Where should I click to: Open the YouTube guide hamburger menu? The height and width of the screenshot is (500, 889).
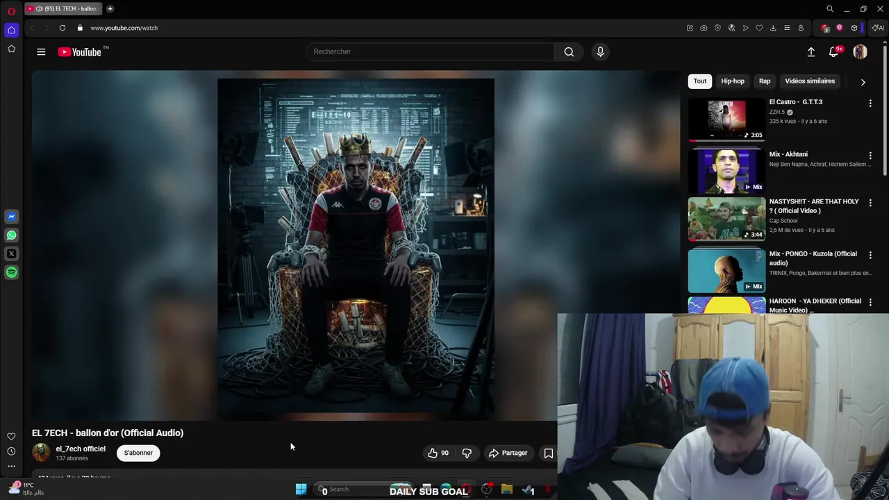point(41,51)
